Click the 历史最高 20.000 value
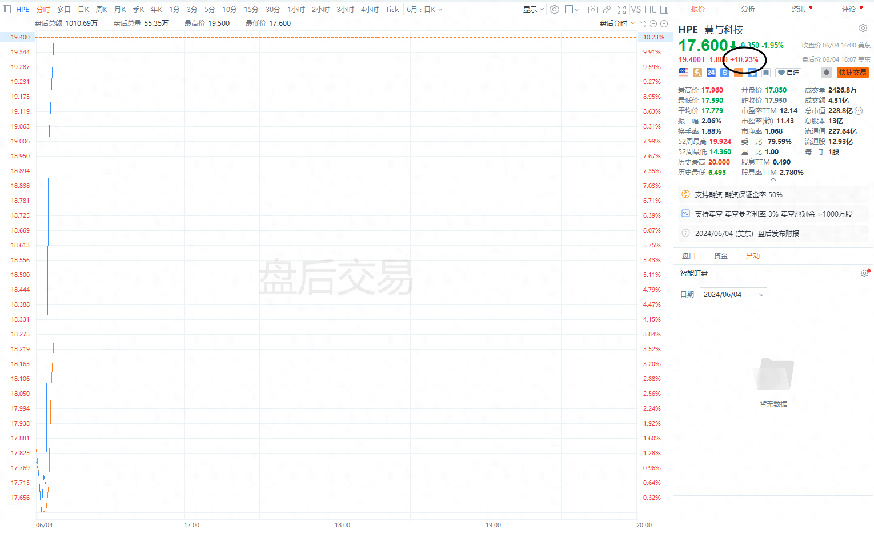Screen dimensions: 874x533 pyautogui.click(x=719, y=162)
